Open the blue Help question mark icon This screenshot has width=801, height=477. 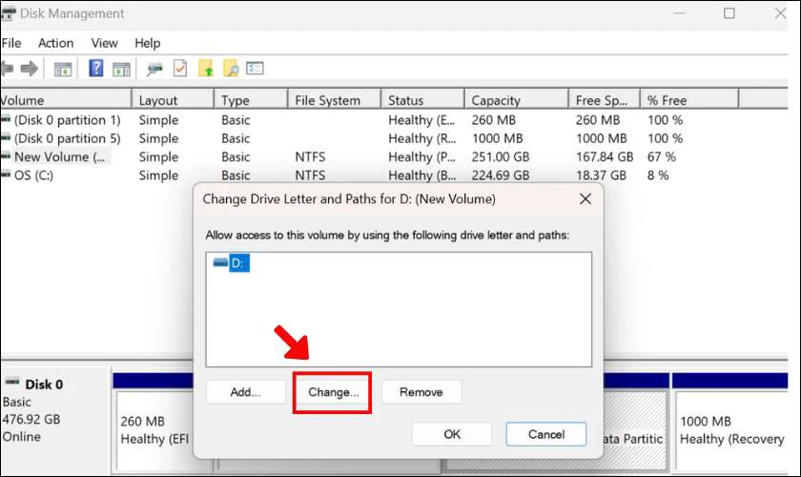click(96, 68)
